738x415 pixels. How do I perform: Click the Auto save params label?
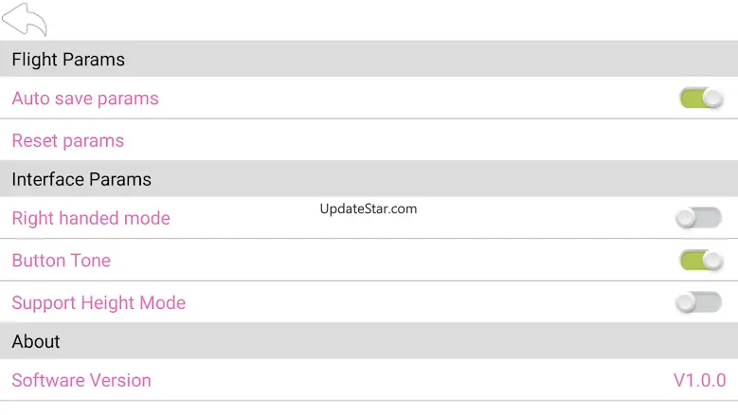pos(85,99)
